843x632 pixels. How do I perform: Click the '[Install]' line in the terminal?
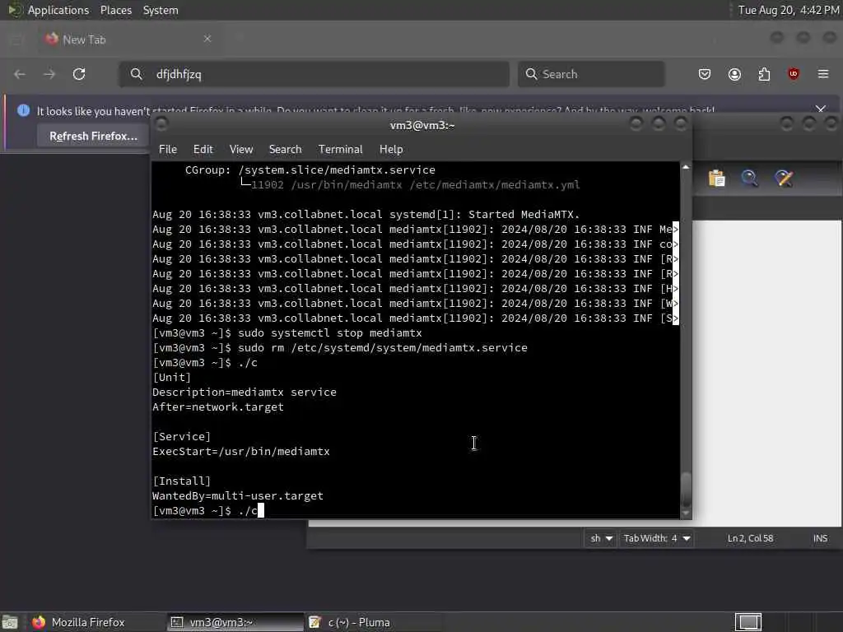click(x=181, y=481)
